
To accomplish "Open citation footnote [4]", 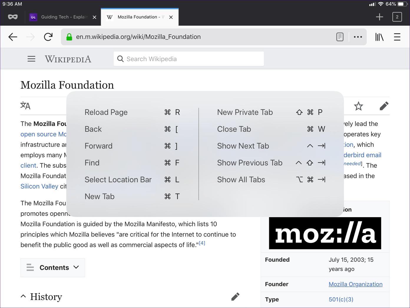I will pyautogui.click(x=202, y=243).
